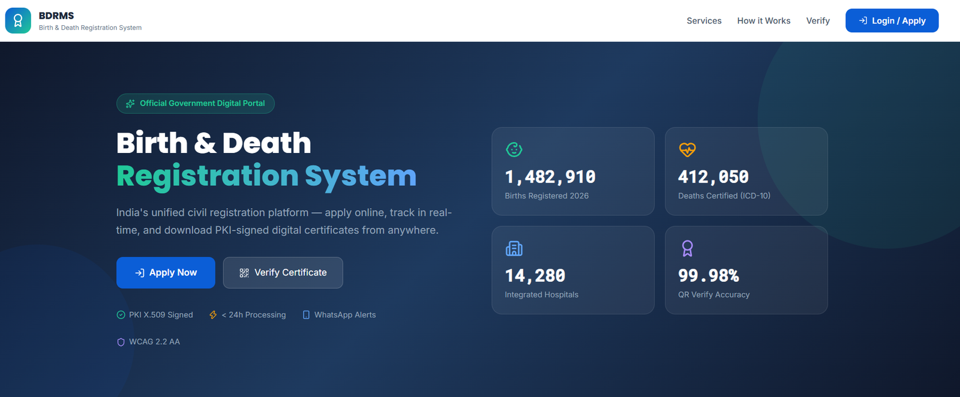The image size is (960, 397).
Task: Click the India's unified civil registration paragraph
Action: click(x=284, y=221)
